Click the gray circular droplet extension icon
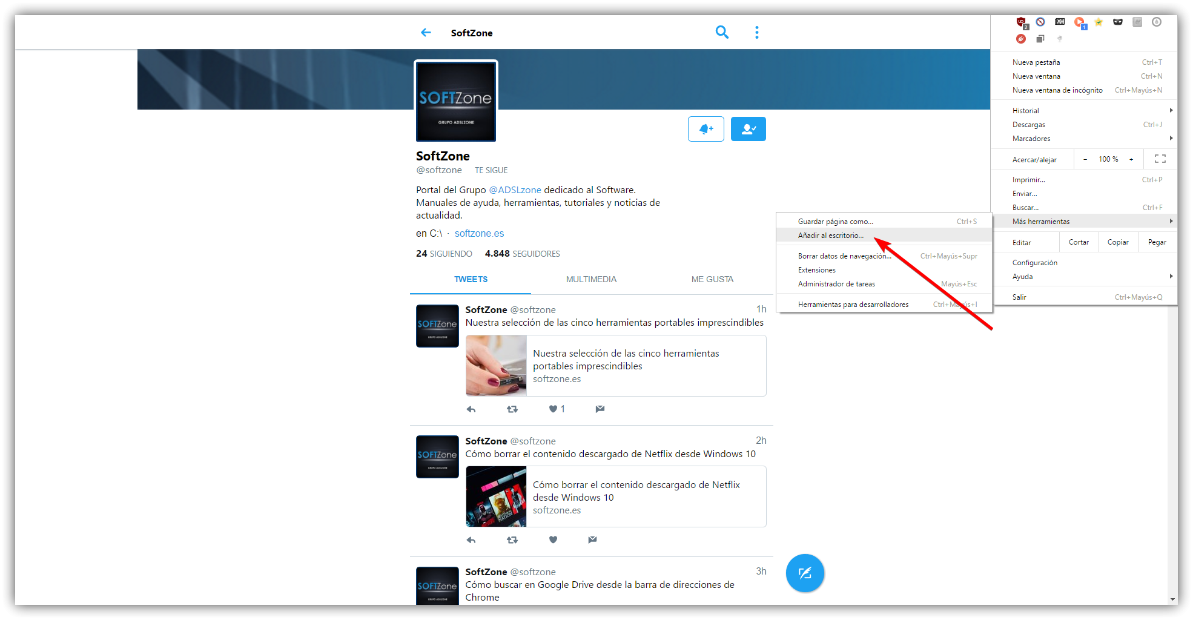1193x620 pixels. click(1157, 22)
